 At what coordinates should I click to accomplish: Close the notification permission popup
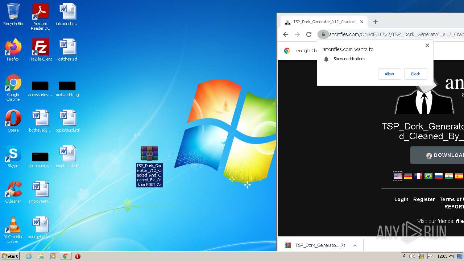pos(427,45)
